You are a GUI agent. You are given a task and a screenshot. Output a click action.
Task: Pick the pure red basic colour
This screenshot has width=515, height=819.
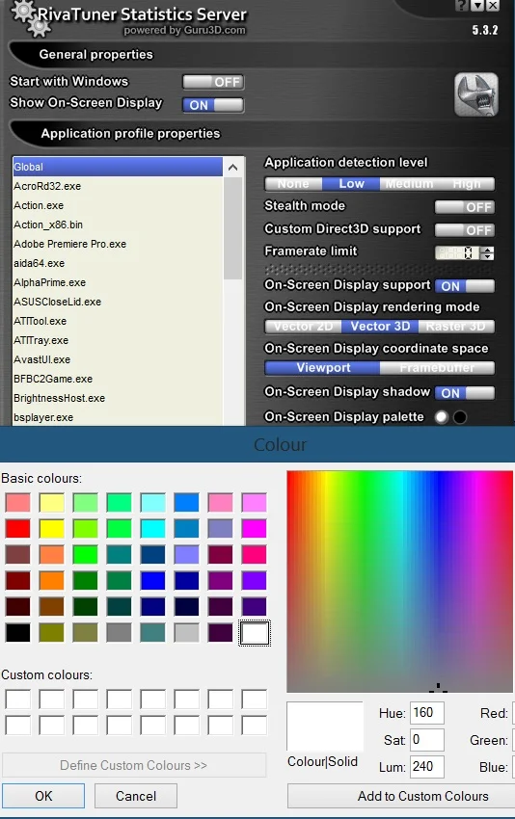17,529
